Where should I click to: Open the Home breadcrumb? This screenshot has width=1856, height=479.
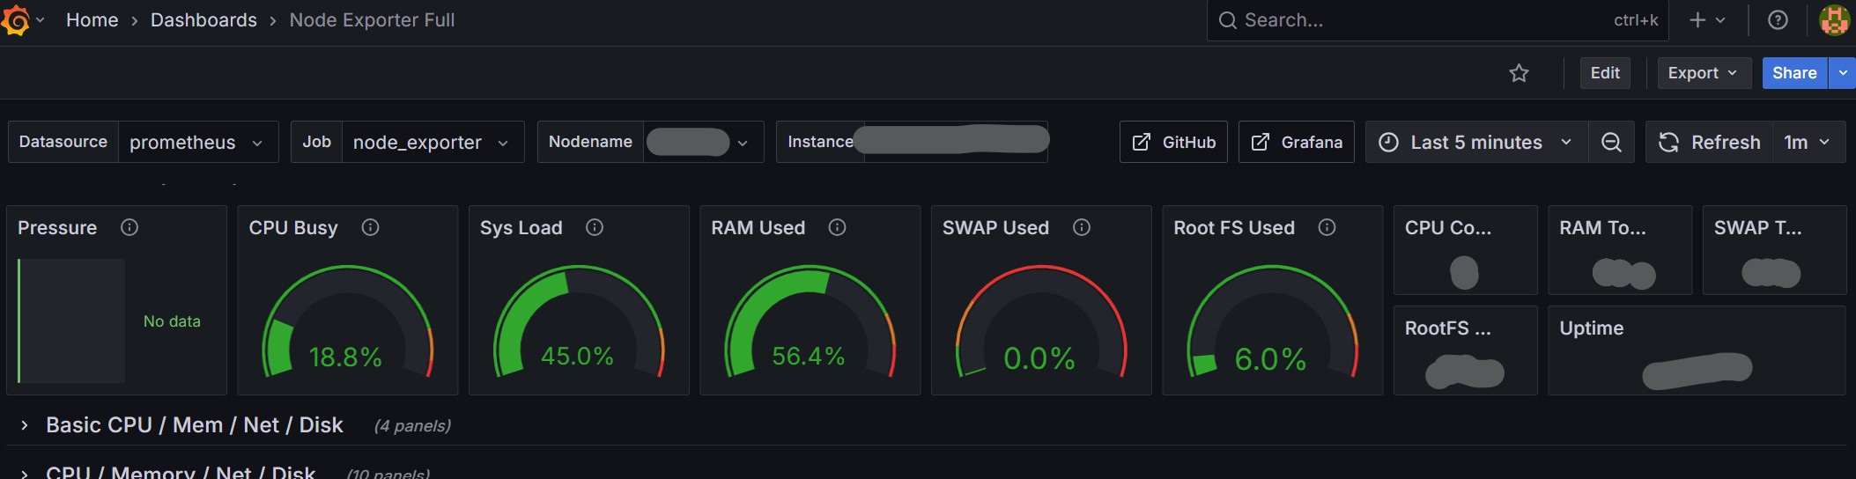click(x=92, y=20)
